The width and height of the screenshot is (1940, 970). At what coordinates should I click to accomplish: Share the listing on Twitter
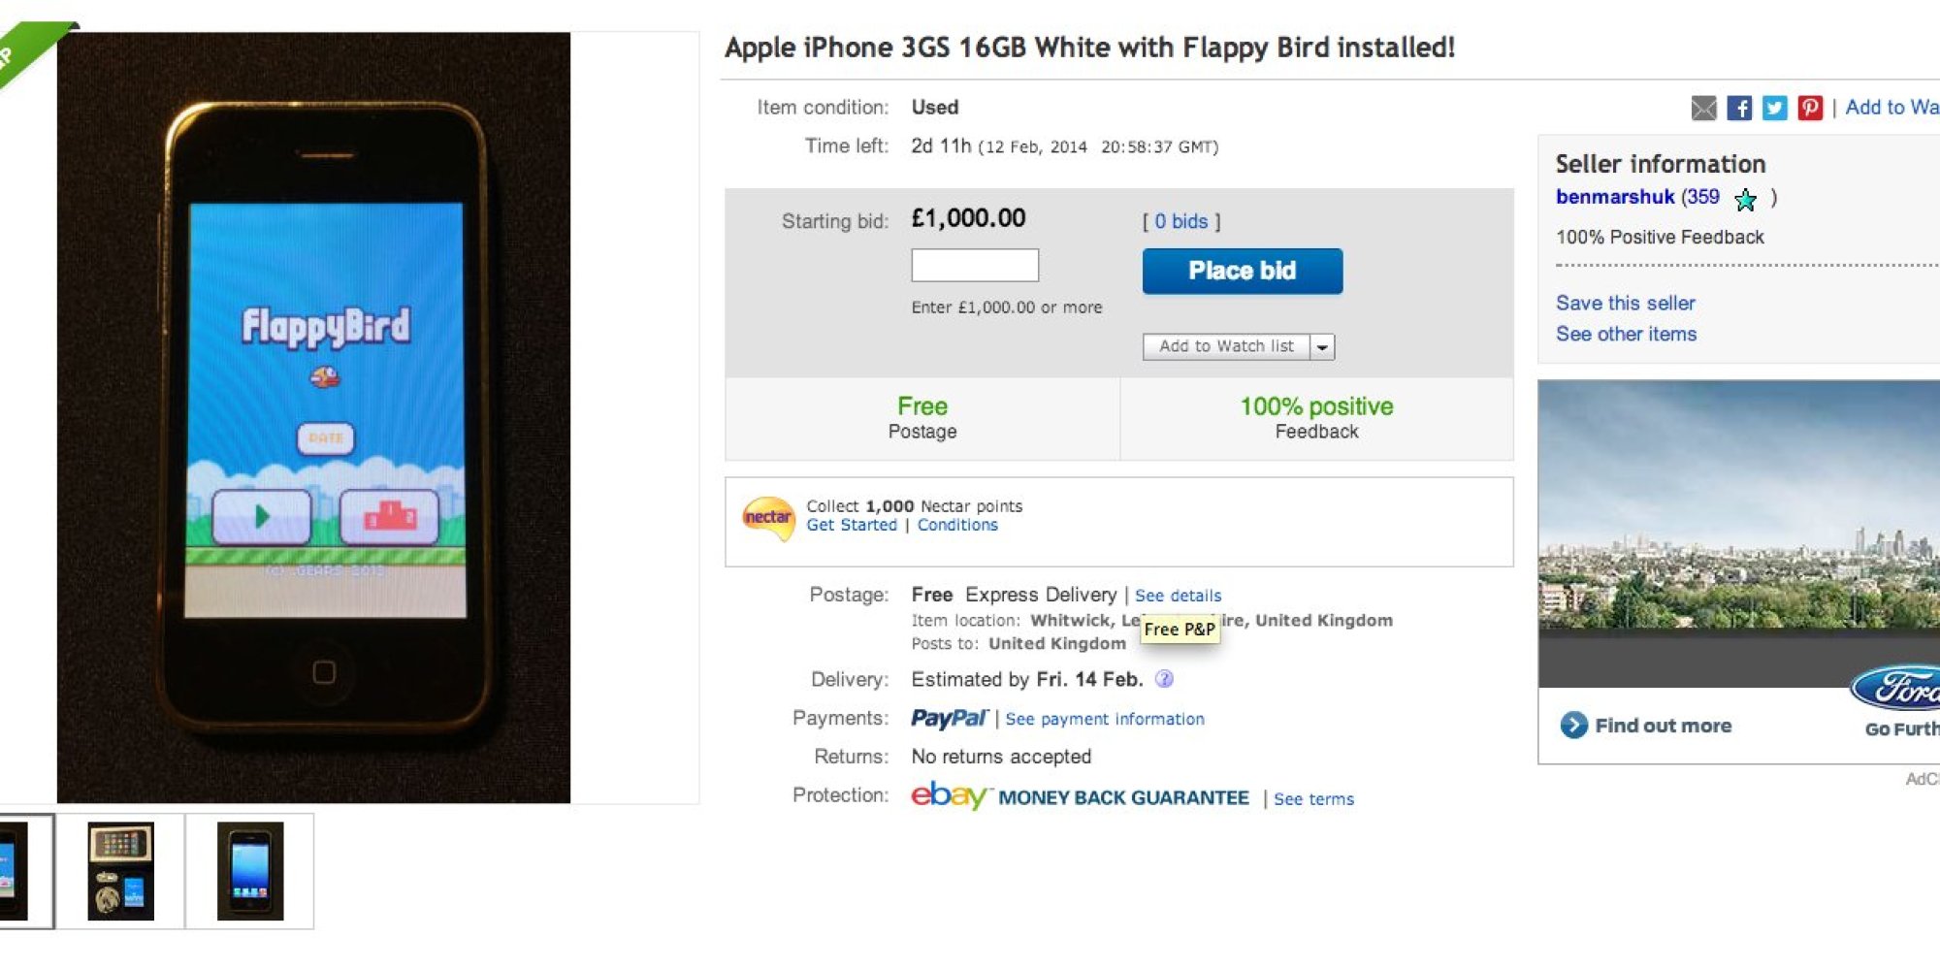(1775, 109)
